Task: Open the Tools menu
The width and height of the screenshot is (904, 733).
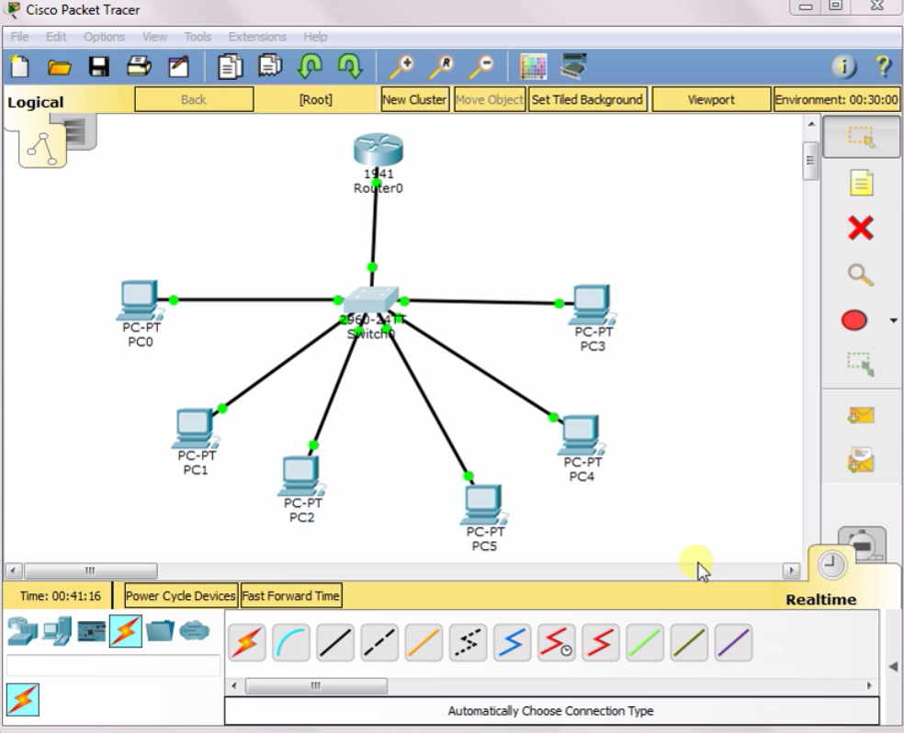Action: 198,37
